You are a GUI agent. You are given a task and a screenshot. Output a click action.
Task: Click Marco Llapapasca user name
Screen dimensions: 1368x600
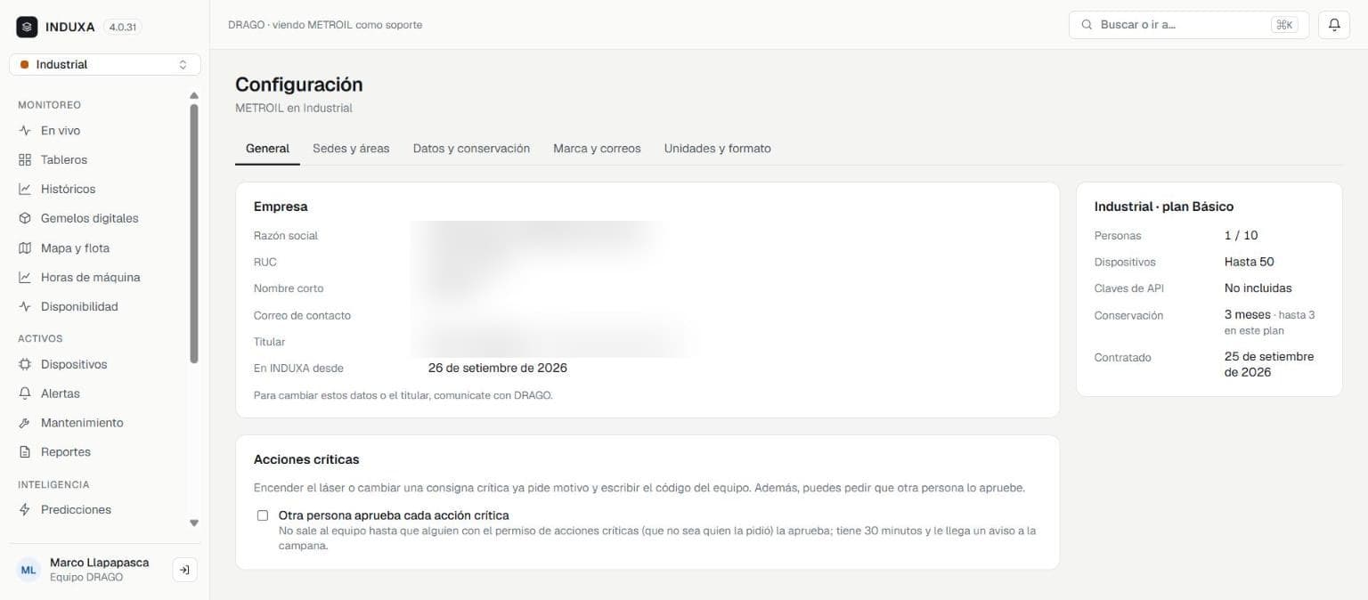[x=99, y=563]
